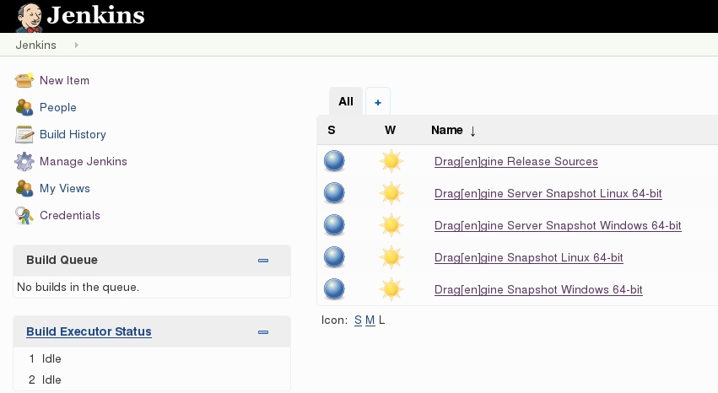The image size is (718, 393).
Task: Open Build Executor Status link
Action: (x=89, y=331)
